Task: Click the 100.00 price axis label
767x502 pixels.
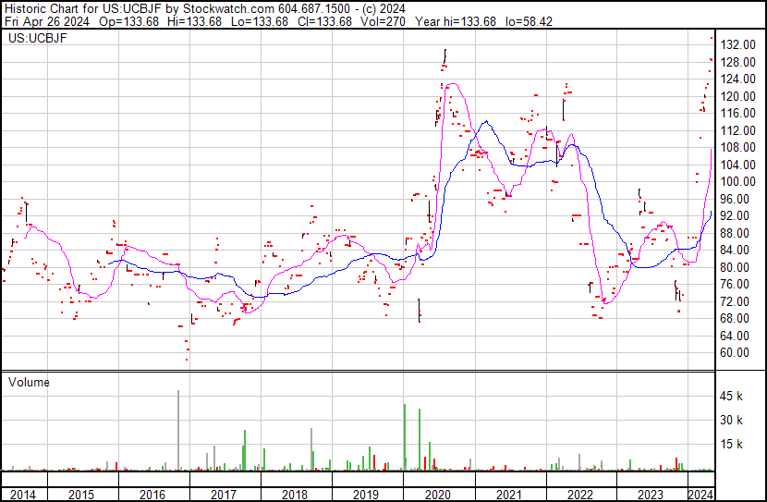Action: (x=739, y=182)
